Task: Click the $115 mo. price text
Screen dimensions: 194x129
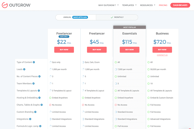Action: click(129, 42)
